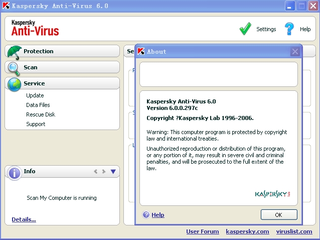The image size is (320, 240).
Task: Open the User Forum link
Action: pos(203,231)
